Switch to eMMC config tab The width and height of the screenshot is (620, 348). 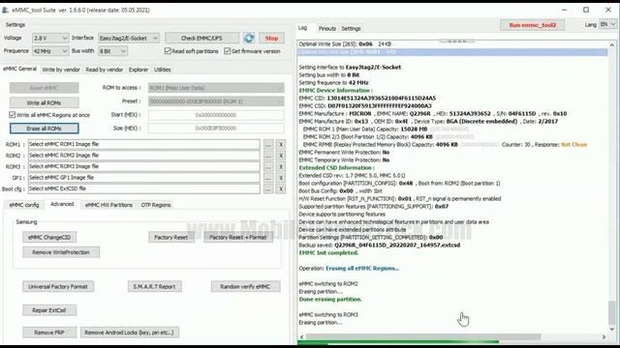coord(24,205)
